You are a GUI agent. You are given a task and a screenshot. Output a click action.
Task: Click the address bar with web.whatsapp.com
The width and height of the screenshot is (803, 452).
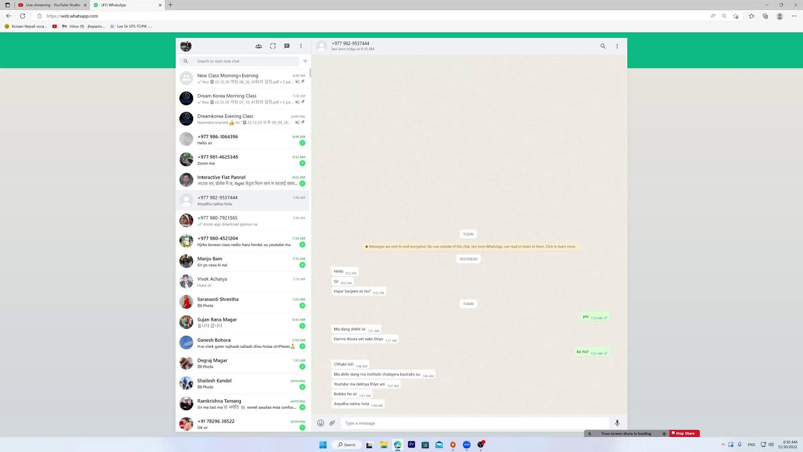click(x=376, y=16)
